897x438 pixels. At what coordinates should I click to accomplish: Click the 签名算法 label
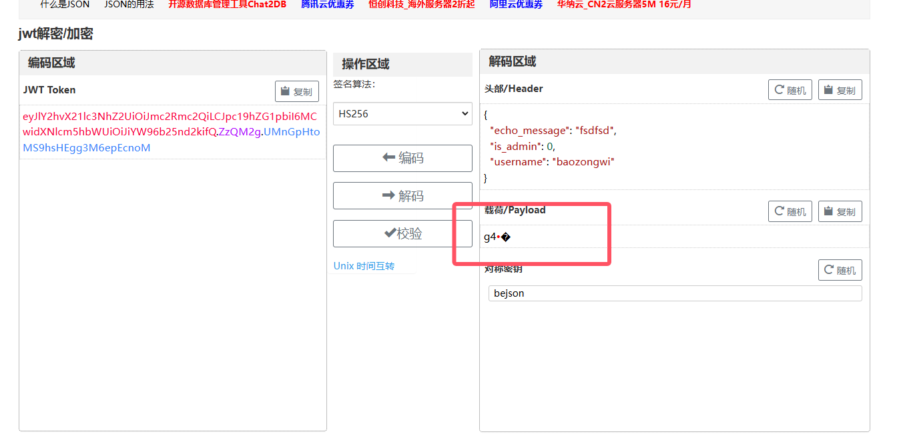tap(354, 84)
